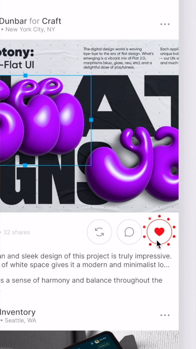Open the Inventory post title
196x349 pixels.
(x=18, y=312)
